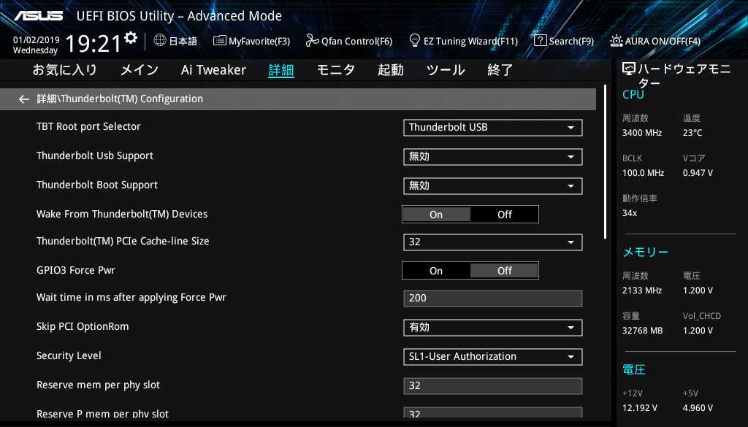Open the ツール tab
748x427 pixels.
click(x=446, y=70)
